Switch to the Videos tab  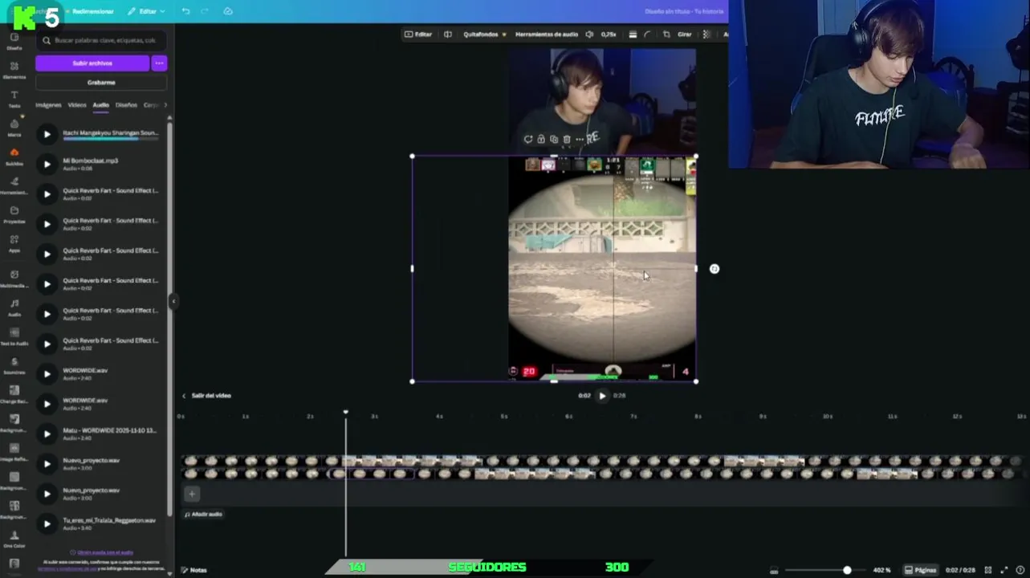point(77,105)
